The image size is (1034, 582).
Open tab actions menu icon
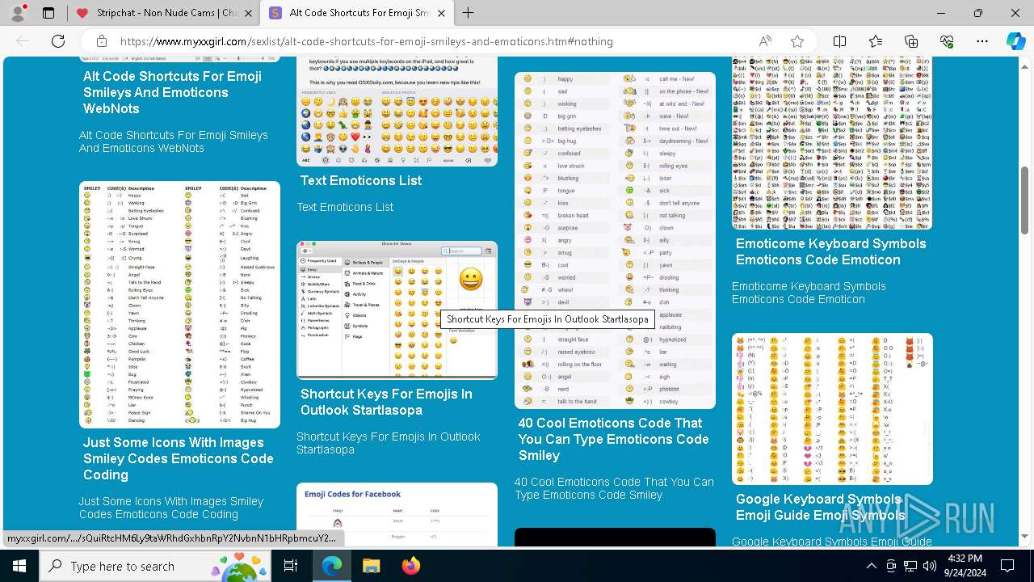coord(48,13)
